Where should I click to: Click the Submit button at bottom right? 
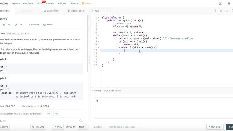pyautogui.click(x=230, y=127)
